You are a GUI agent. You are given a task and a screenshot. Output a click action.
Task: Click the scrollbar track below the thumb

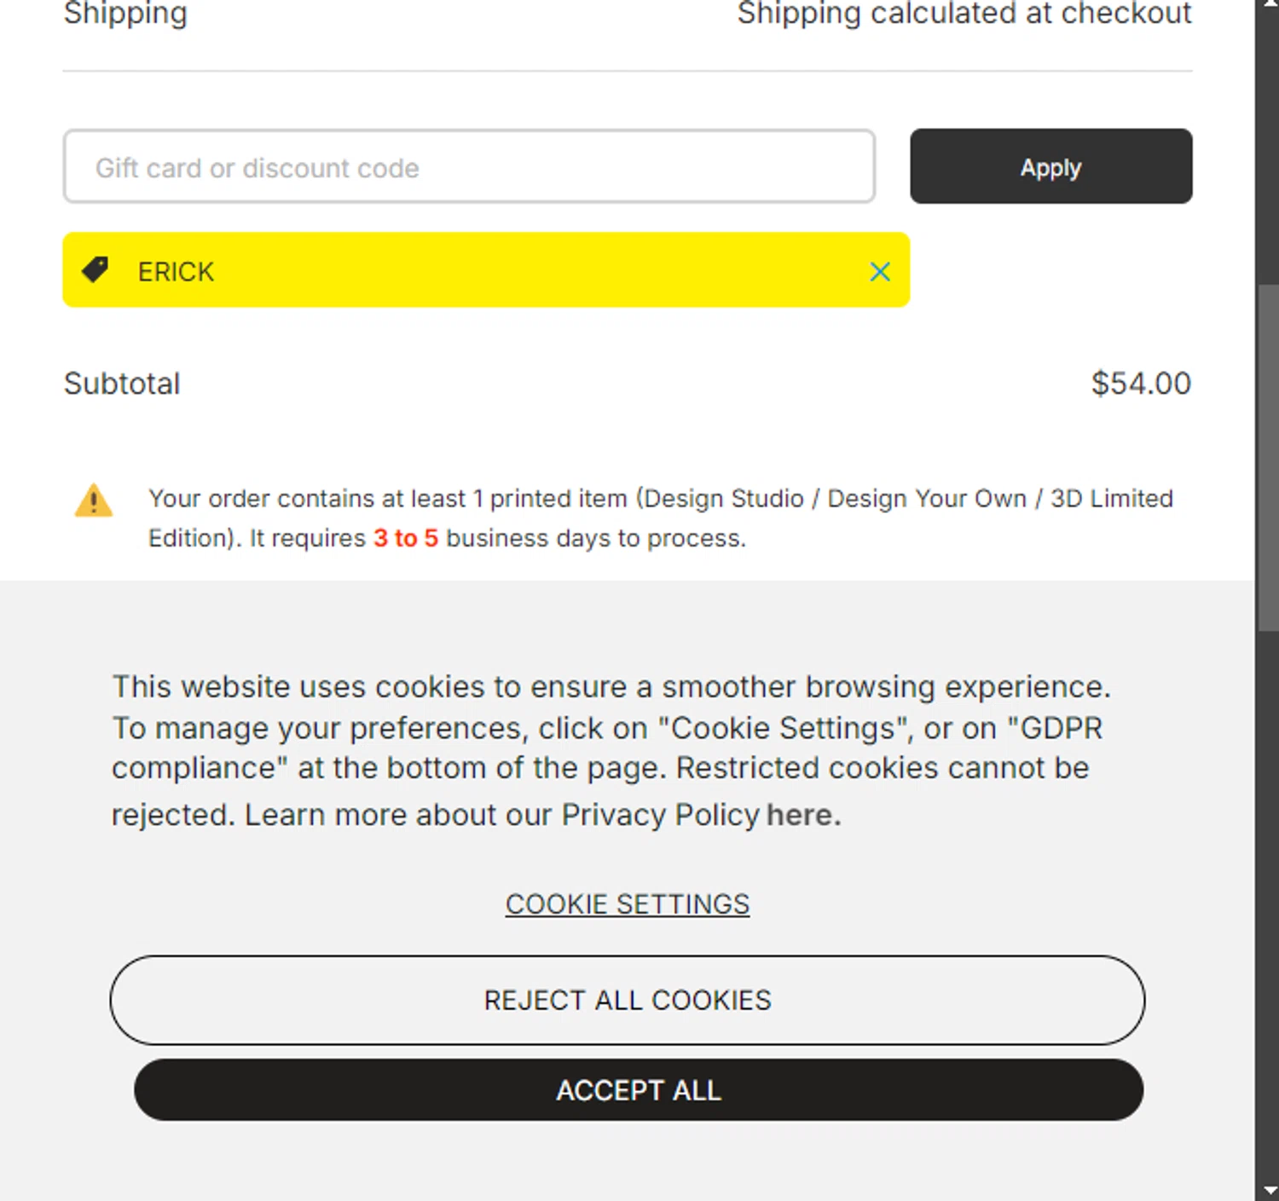1268,895
